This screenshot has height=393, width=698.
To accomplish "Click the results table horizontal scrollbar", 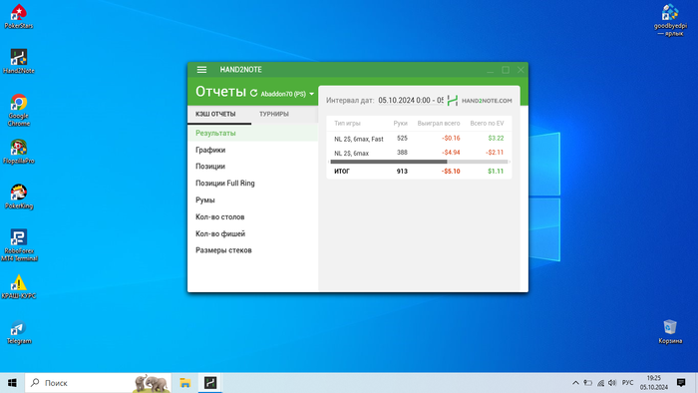I will (419, 162).
